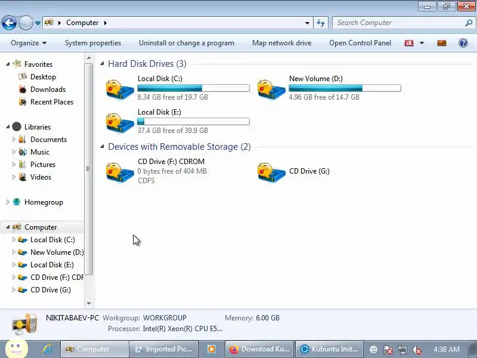This screenshot has height=358, width=477.
Task: Open address bar history dropdown arrow
Action: (x=307, y=23)
